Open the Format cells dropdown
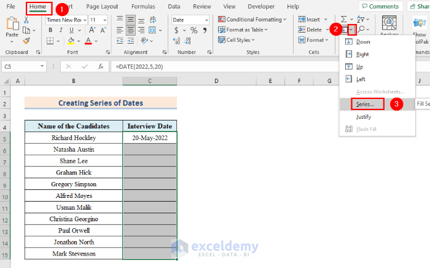430x268 pixels. coord(313,40)
